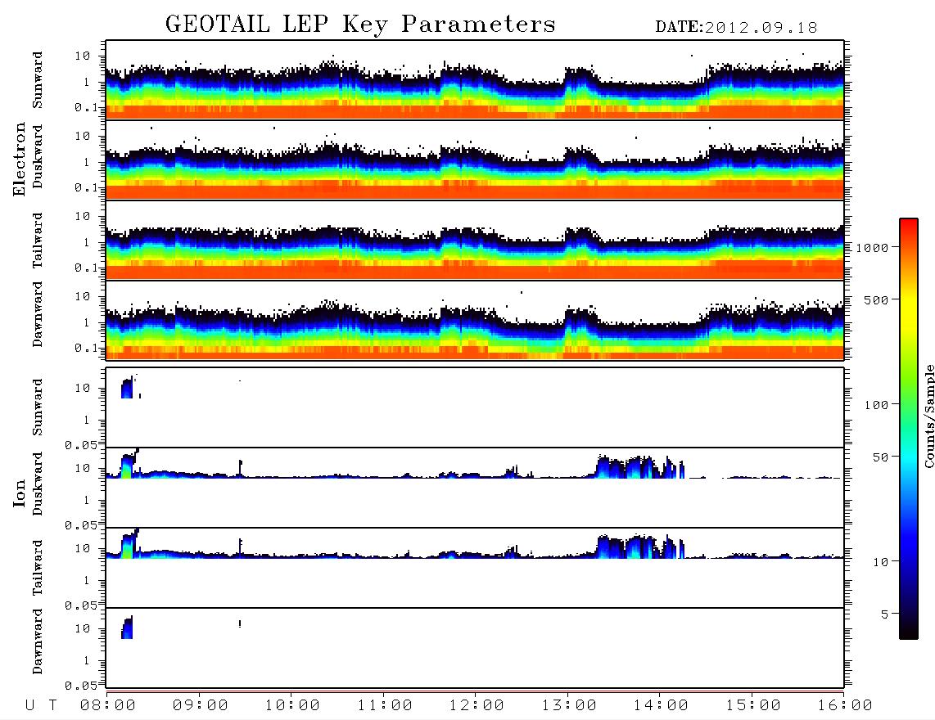Click the "5" color bar tick label
This screenshot has height=720, width=935.
click(885, 614)
